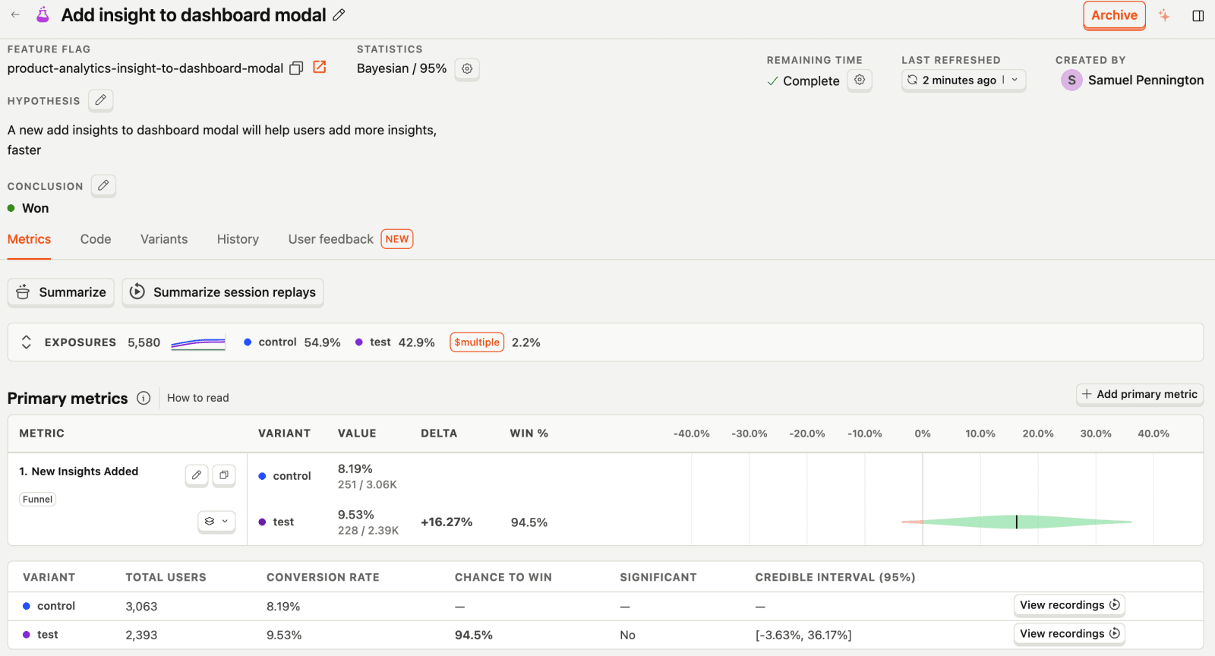Click the Archive button
Viewport: 1215px width, 656px height.
pyautogui.click(x=1114, y=15)
